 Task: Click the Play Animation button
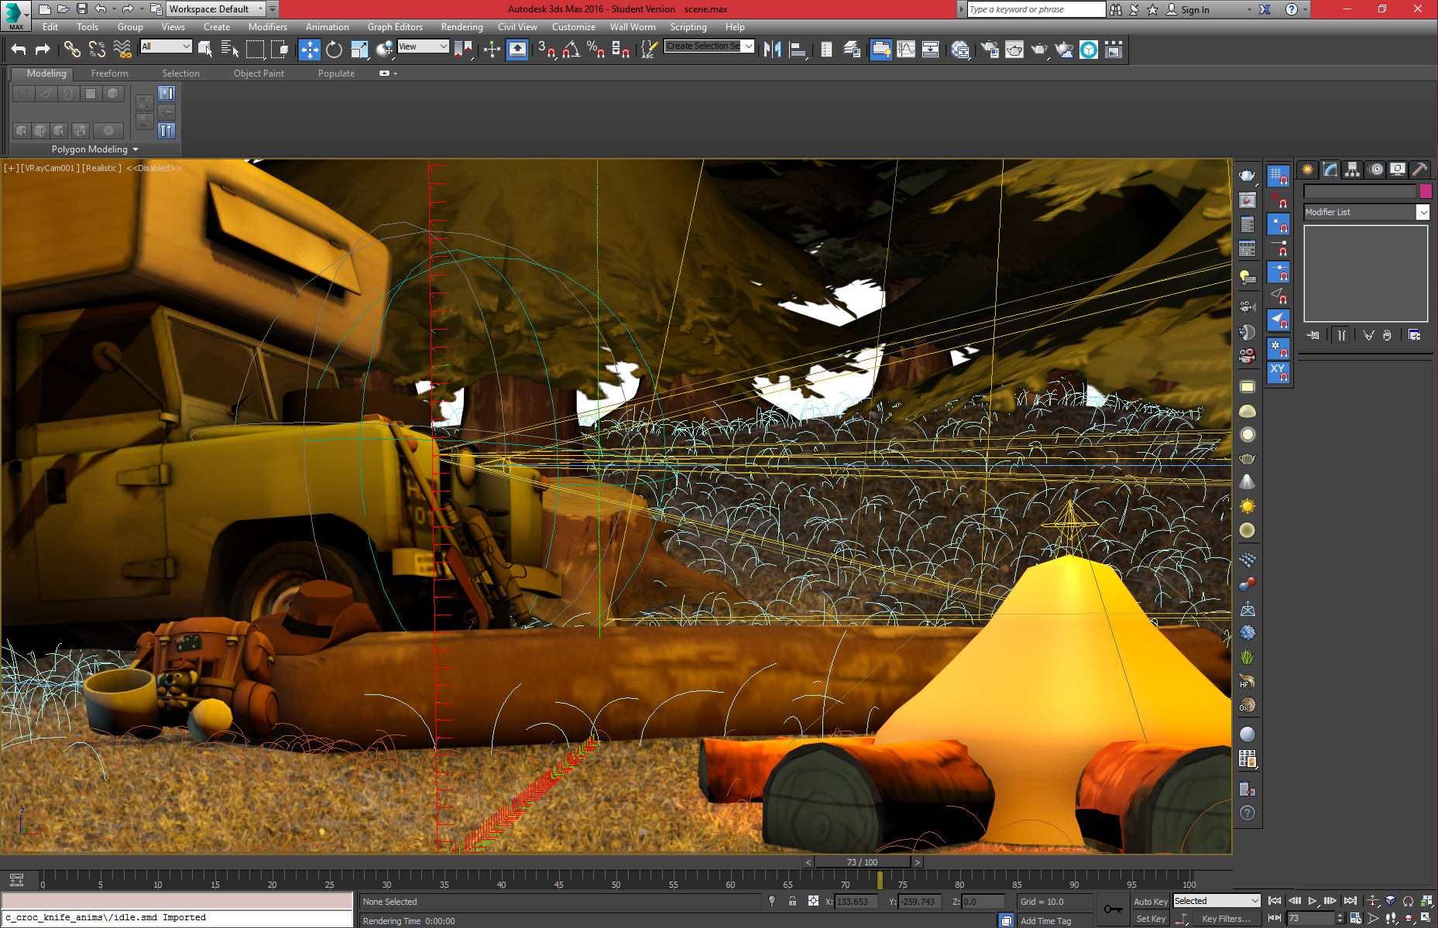[x=1313, y=901]
